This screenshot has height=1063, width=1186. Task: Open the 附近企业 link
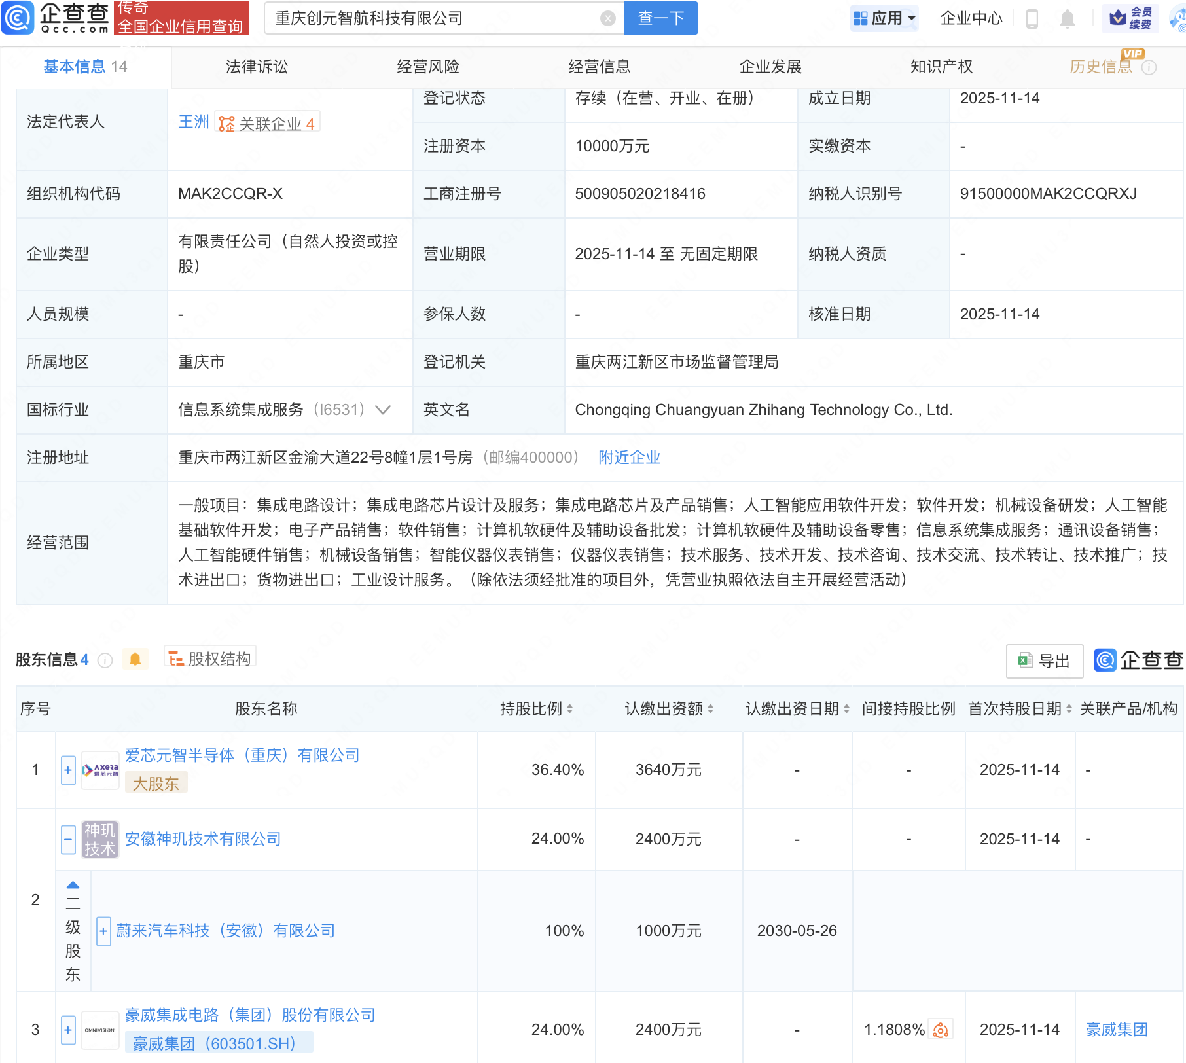coord(629,458)
